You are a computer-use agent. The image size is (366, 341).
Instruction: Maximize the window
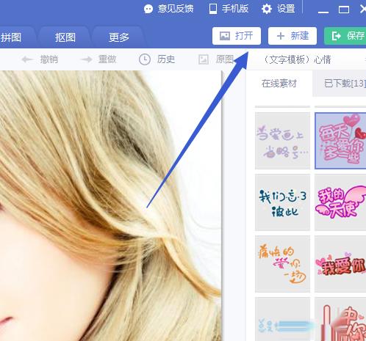[344, 10]
